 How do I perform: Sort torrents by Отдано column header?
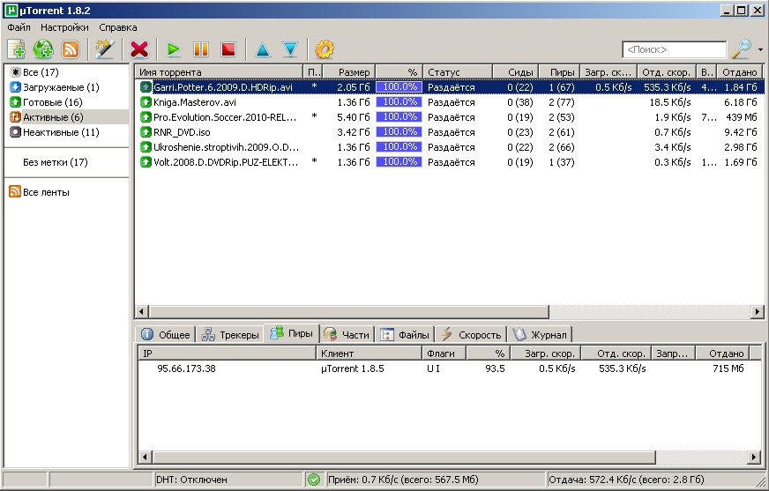coord(740,72)
